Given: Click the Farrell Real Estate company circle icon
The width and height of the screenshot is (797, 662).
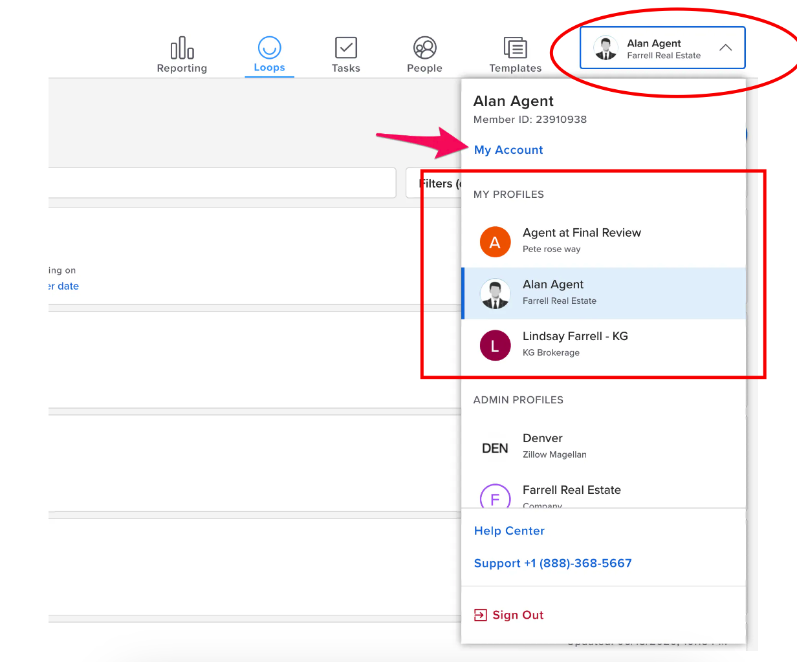Looking at the screenshot, I should [x=495, y=498].
